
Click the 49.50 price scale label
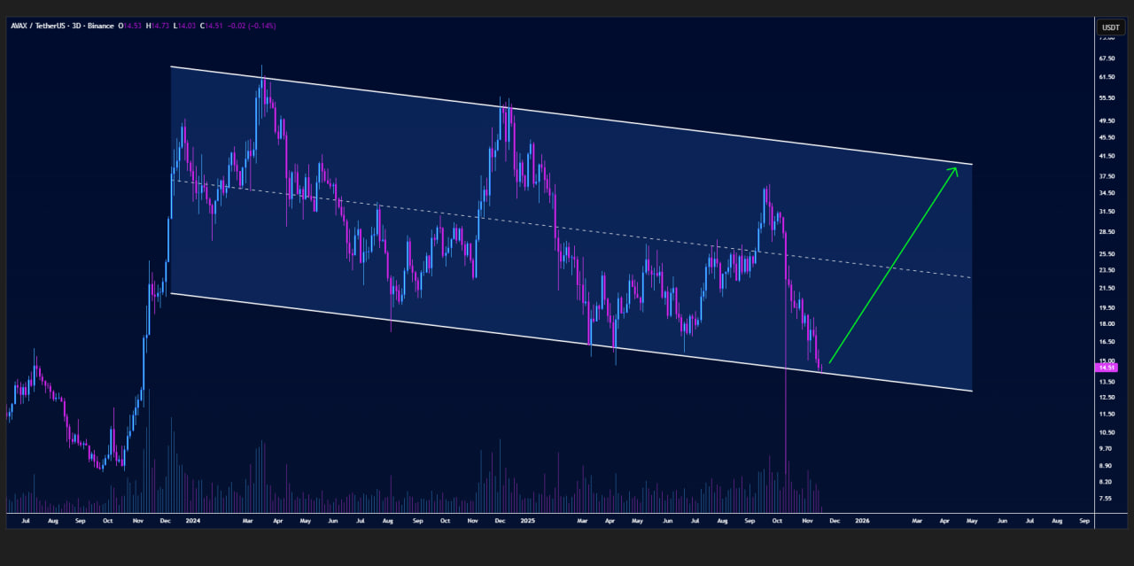[x=1107, y=120]
